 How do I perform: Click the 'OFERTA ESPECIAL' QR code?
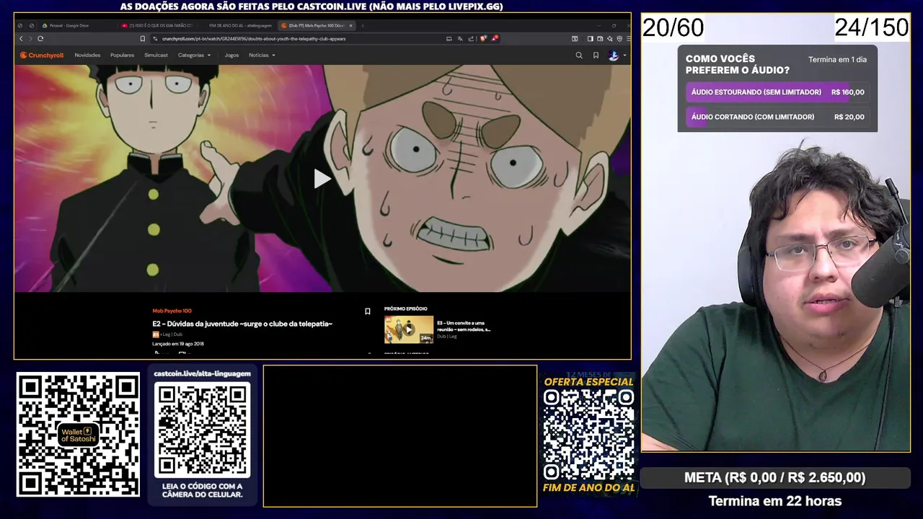588,435
